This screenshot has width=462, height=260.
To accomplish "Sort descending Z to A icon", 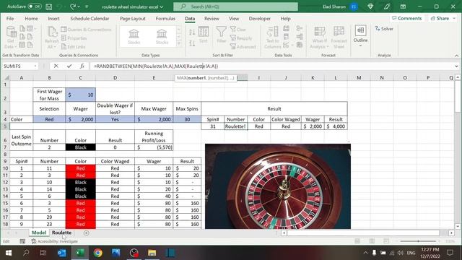I will coord(192,43).
